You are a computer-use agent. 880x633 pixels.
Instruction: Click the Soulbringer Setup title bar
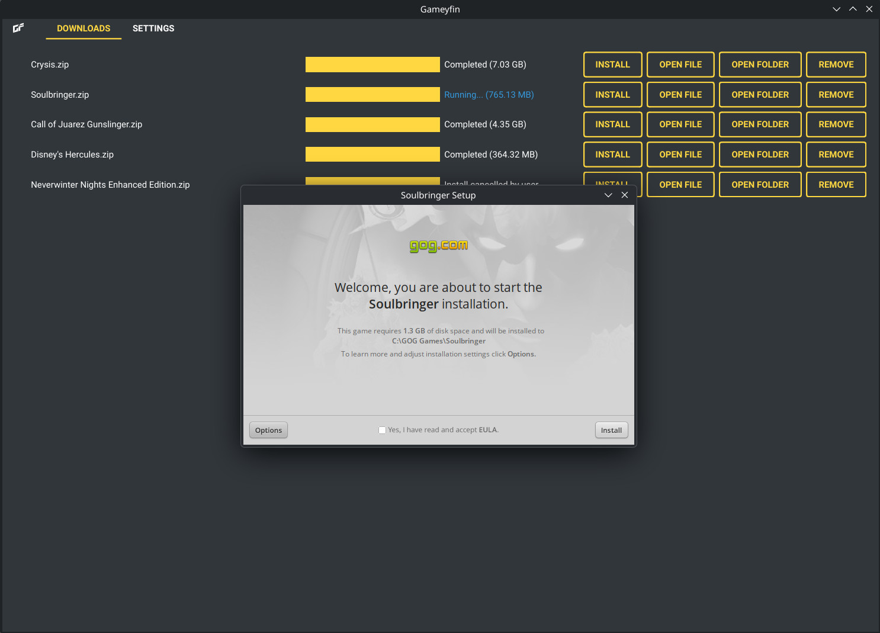(438, 195)
